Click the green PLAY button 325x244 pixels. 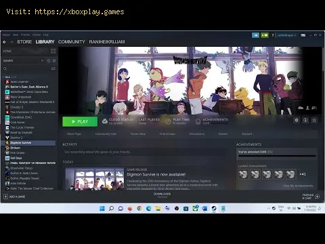click(x=80, y=121)
